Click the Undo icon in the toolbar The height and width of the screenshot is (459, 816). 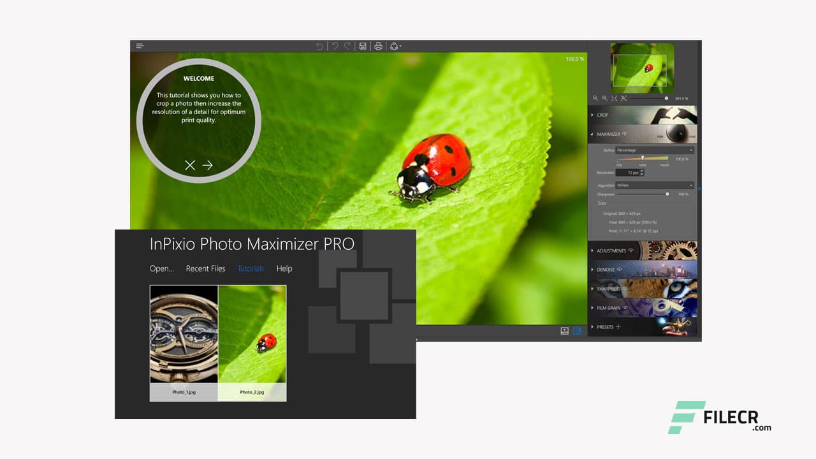tap(320, 46)
